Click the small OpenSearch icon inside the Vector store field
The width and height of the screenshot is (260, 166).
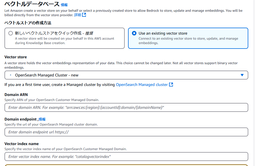tap(11, 75)
